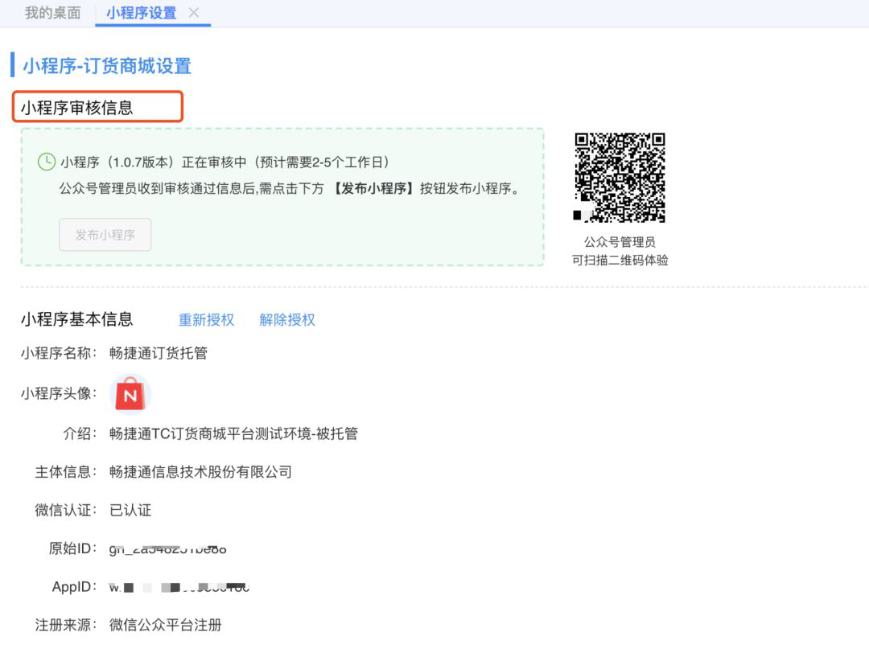The image size is (869, 653).
Task: Click the 主体信息 field label
Action: pos(65,472)
